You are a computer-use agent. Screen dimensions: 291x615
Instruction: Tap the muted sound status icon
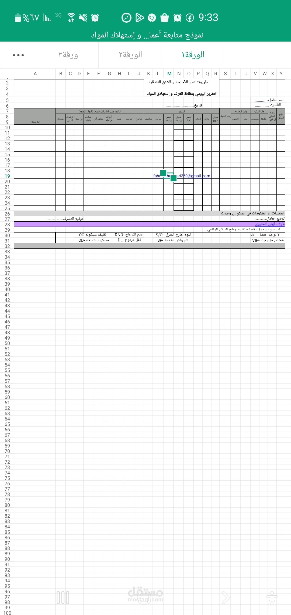83,18
